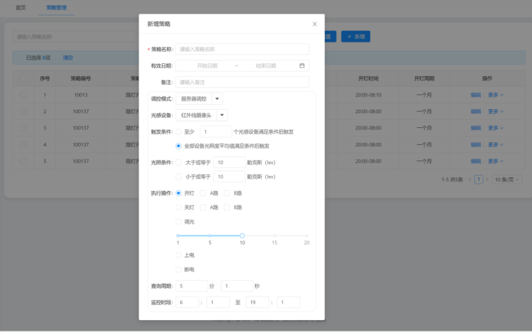Select the 结束日期 field

(x=266, y=66)
